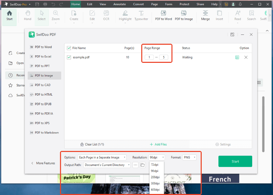Open the PDF to Image ribbon tool
Image resolution: width=273 pixels, height=195 pixels.
tap(184, 16)
